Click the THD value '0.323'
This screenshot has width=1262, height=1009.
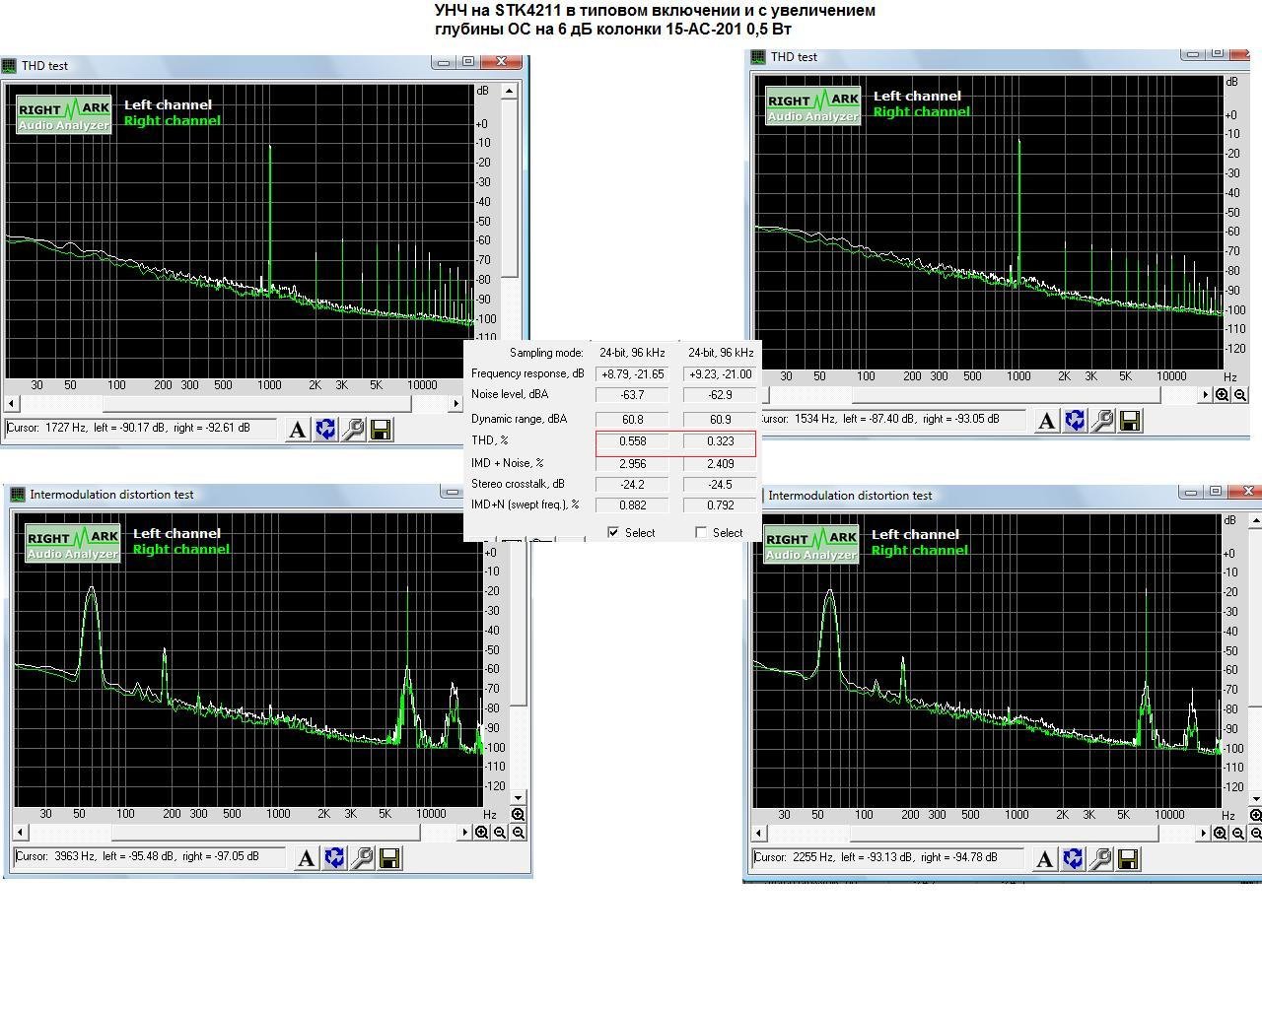click(x=721, y=441)
